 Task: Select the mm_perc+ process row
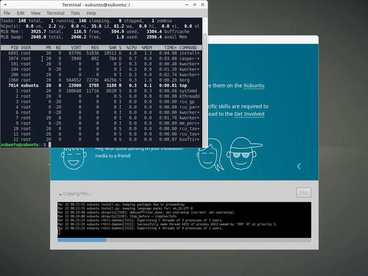[x=101, y=123]
